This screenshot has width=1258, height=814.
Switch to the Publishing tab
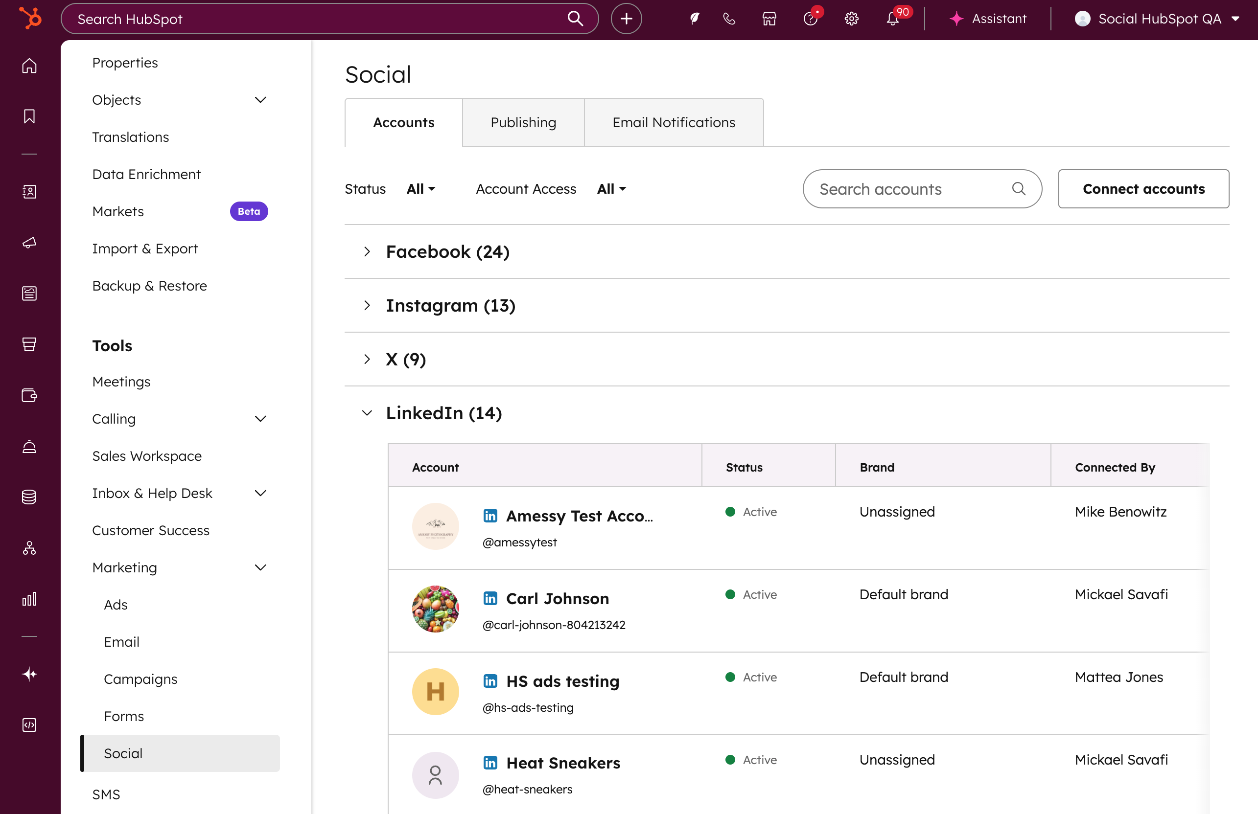(x=523, y=122)
